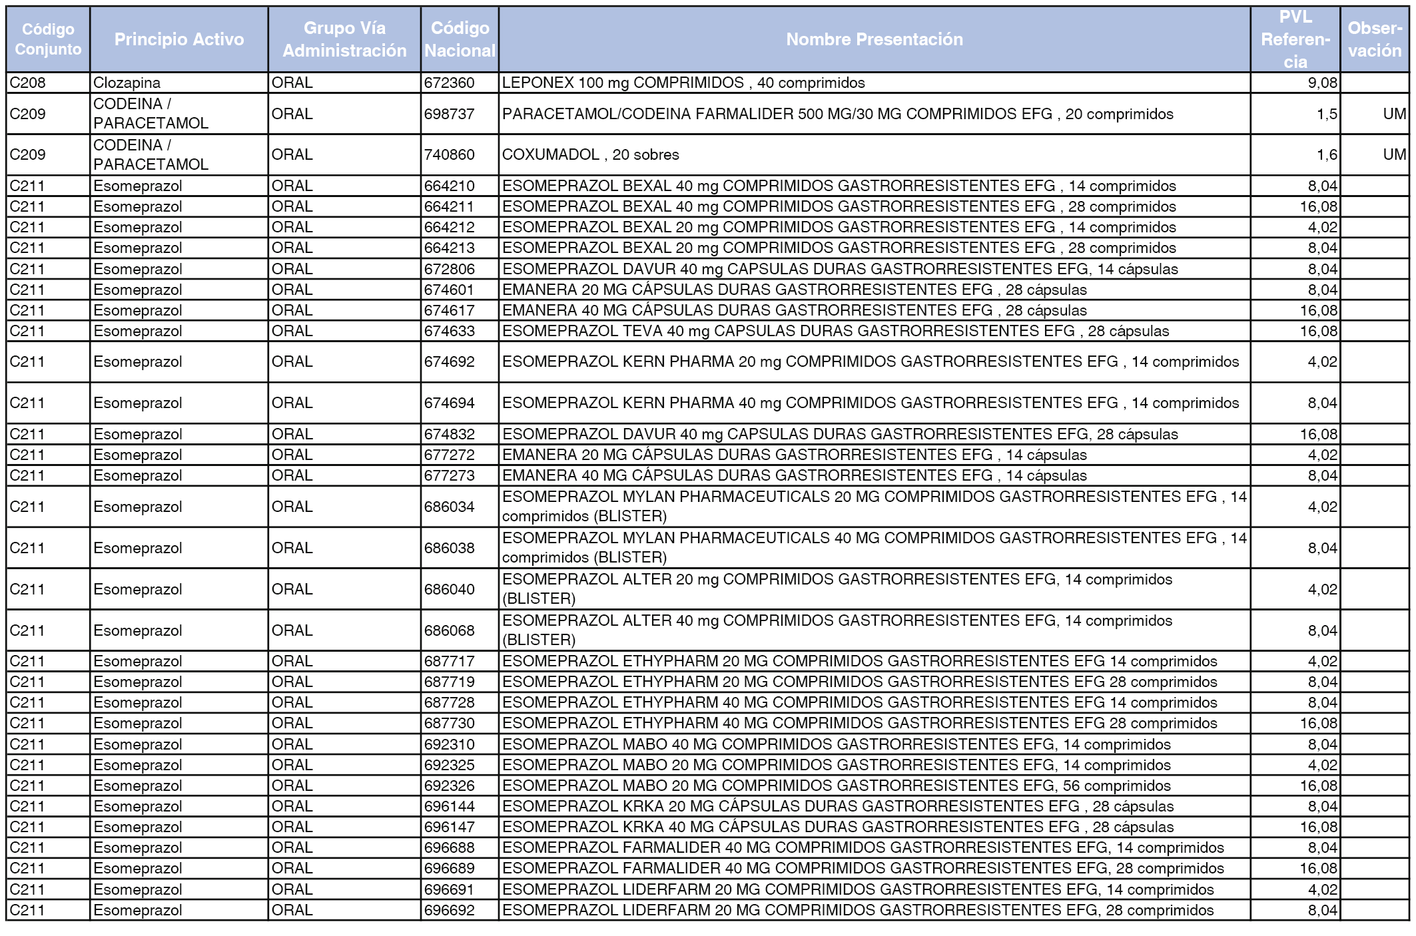1416x936 pixels.
Task: Click national code 664213
Action: tap(460, 248)
